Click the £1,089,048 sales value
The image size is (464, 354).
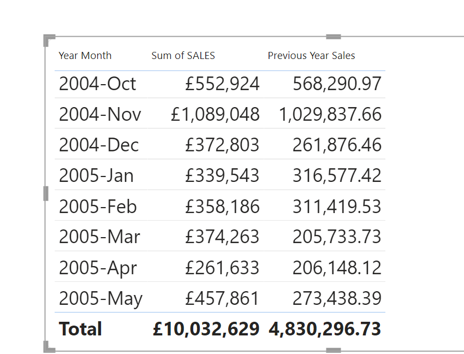tap(215, 114)
